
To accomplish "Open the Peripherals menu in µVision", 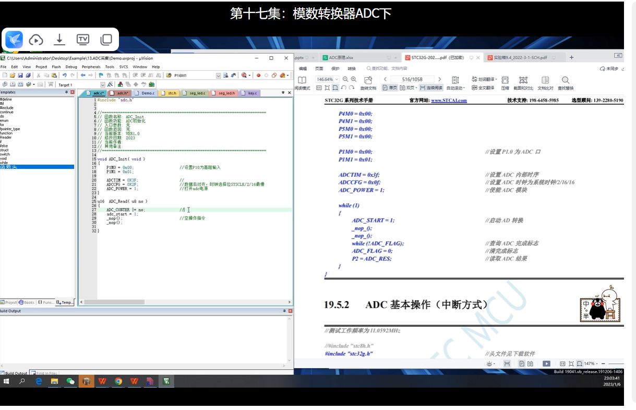I will point(91,67).
